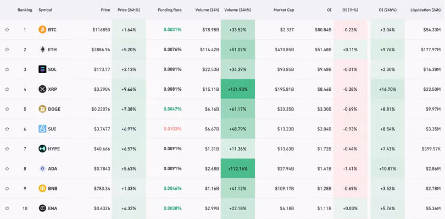This screenshot has width=445, height=219.
Task: Click the Ethereum ETH coin icon
Action: tap(42, 50)
